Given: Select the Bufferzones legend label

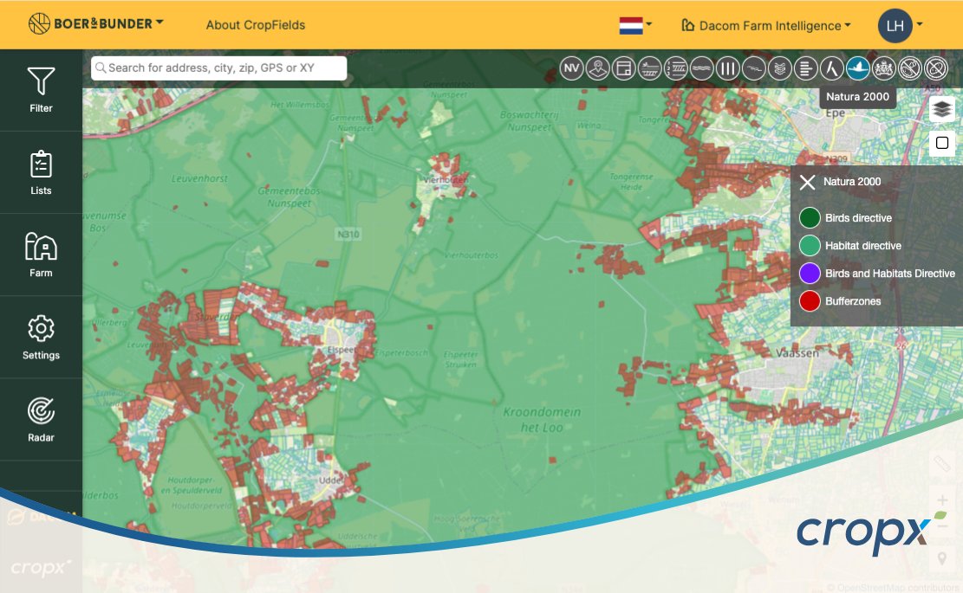Looking at the screenshot, I should (x=853, y=301).
